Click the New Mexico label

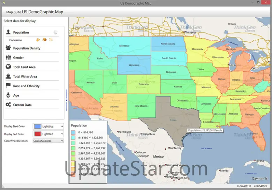[x=141, y=106]
